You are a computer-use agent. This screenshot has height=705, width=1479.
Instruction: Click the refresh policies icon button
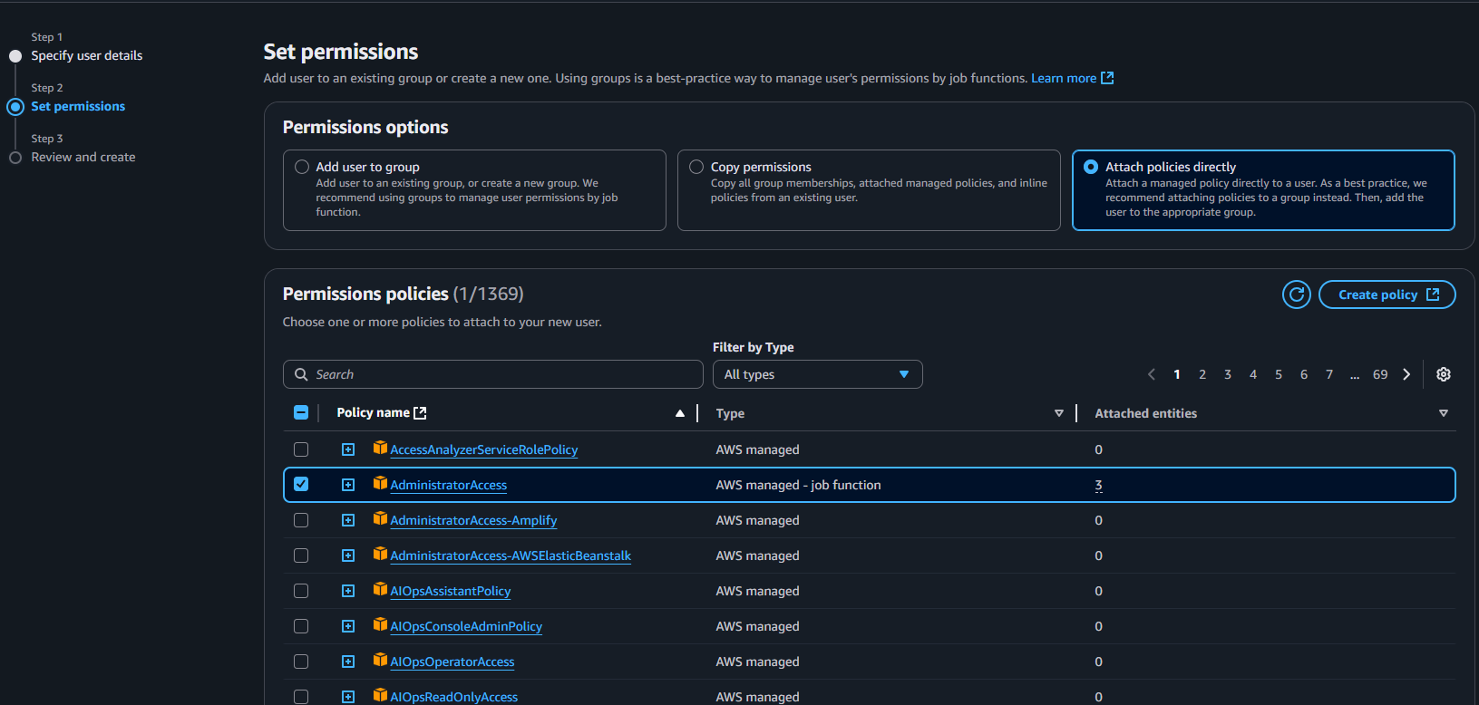(1297, 295)
